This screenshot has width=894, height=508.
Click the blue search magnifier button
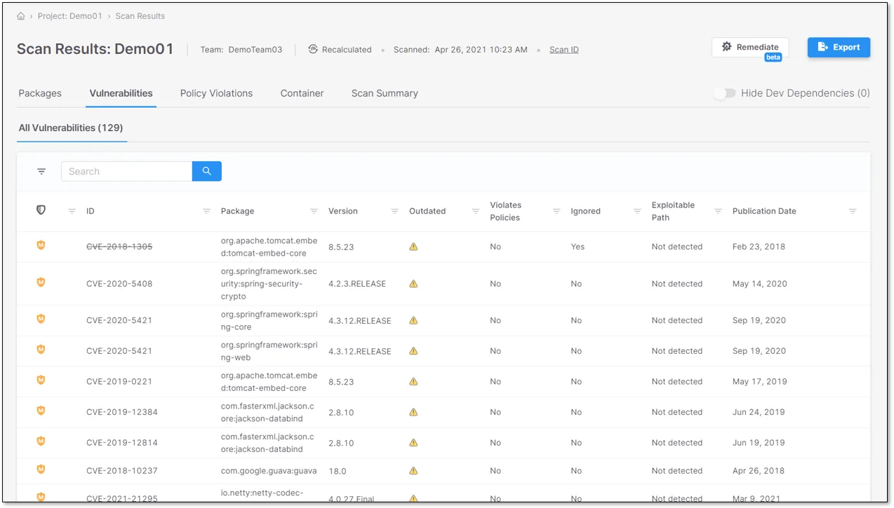tap(206, 171)
